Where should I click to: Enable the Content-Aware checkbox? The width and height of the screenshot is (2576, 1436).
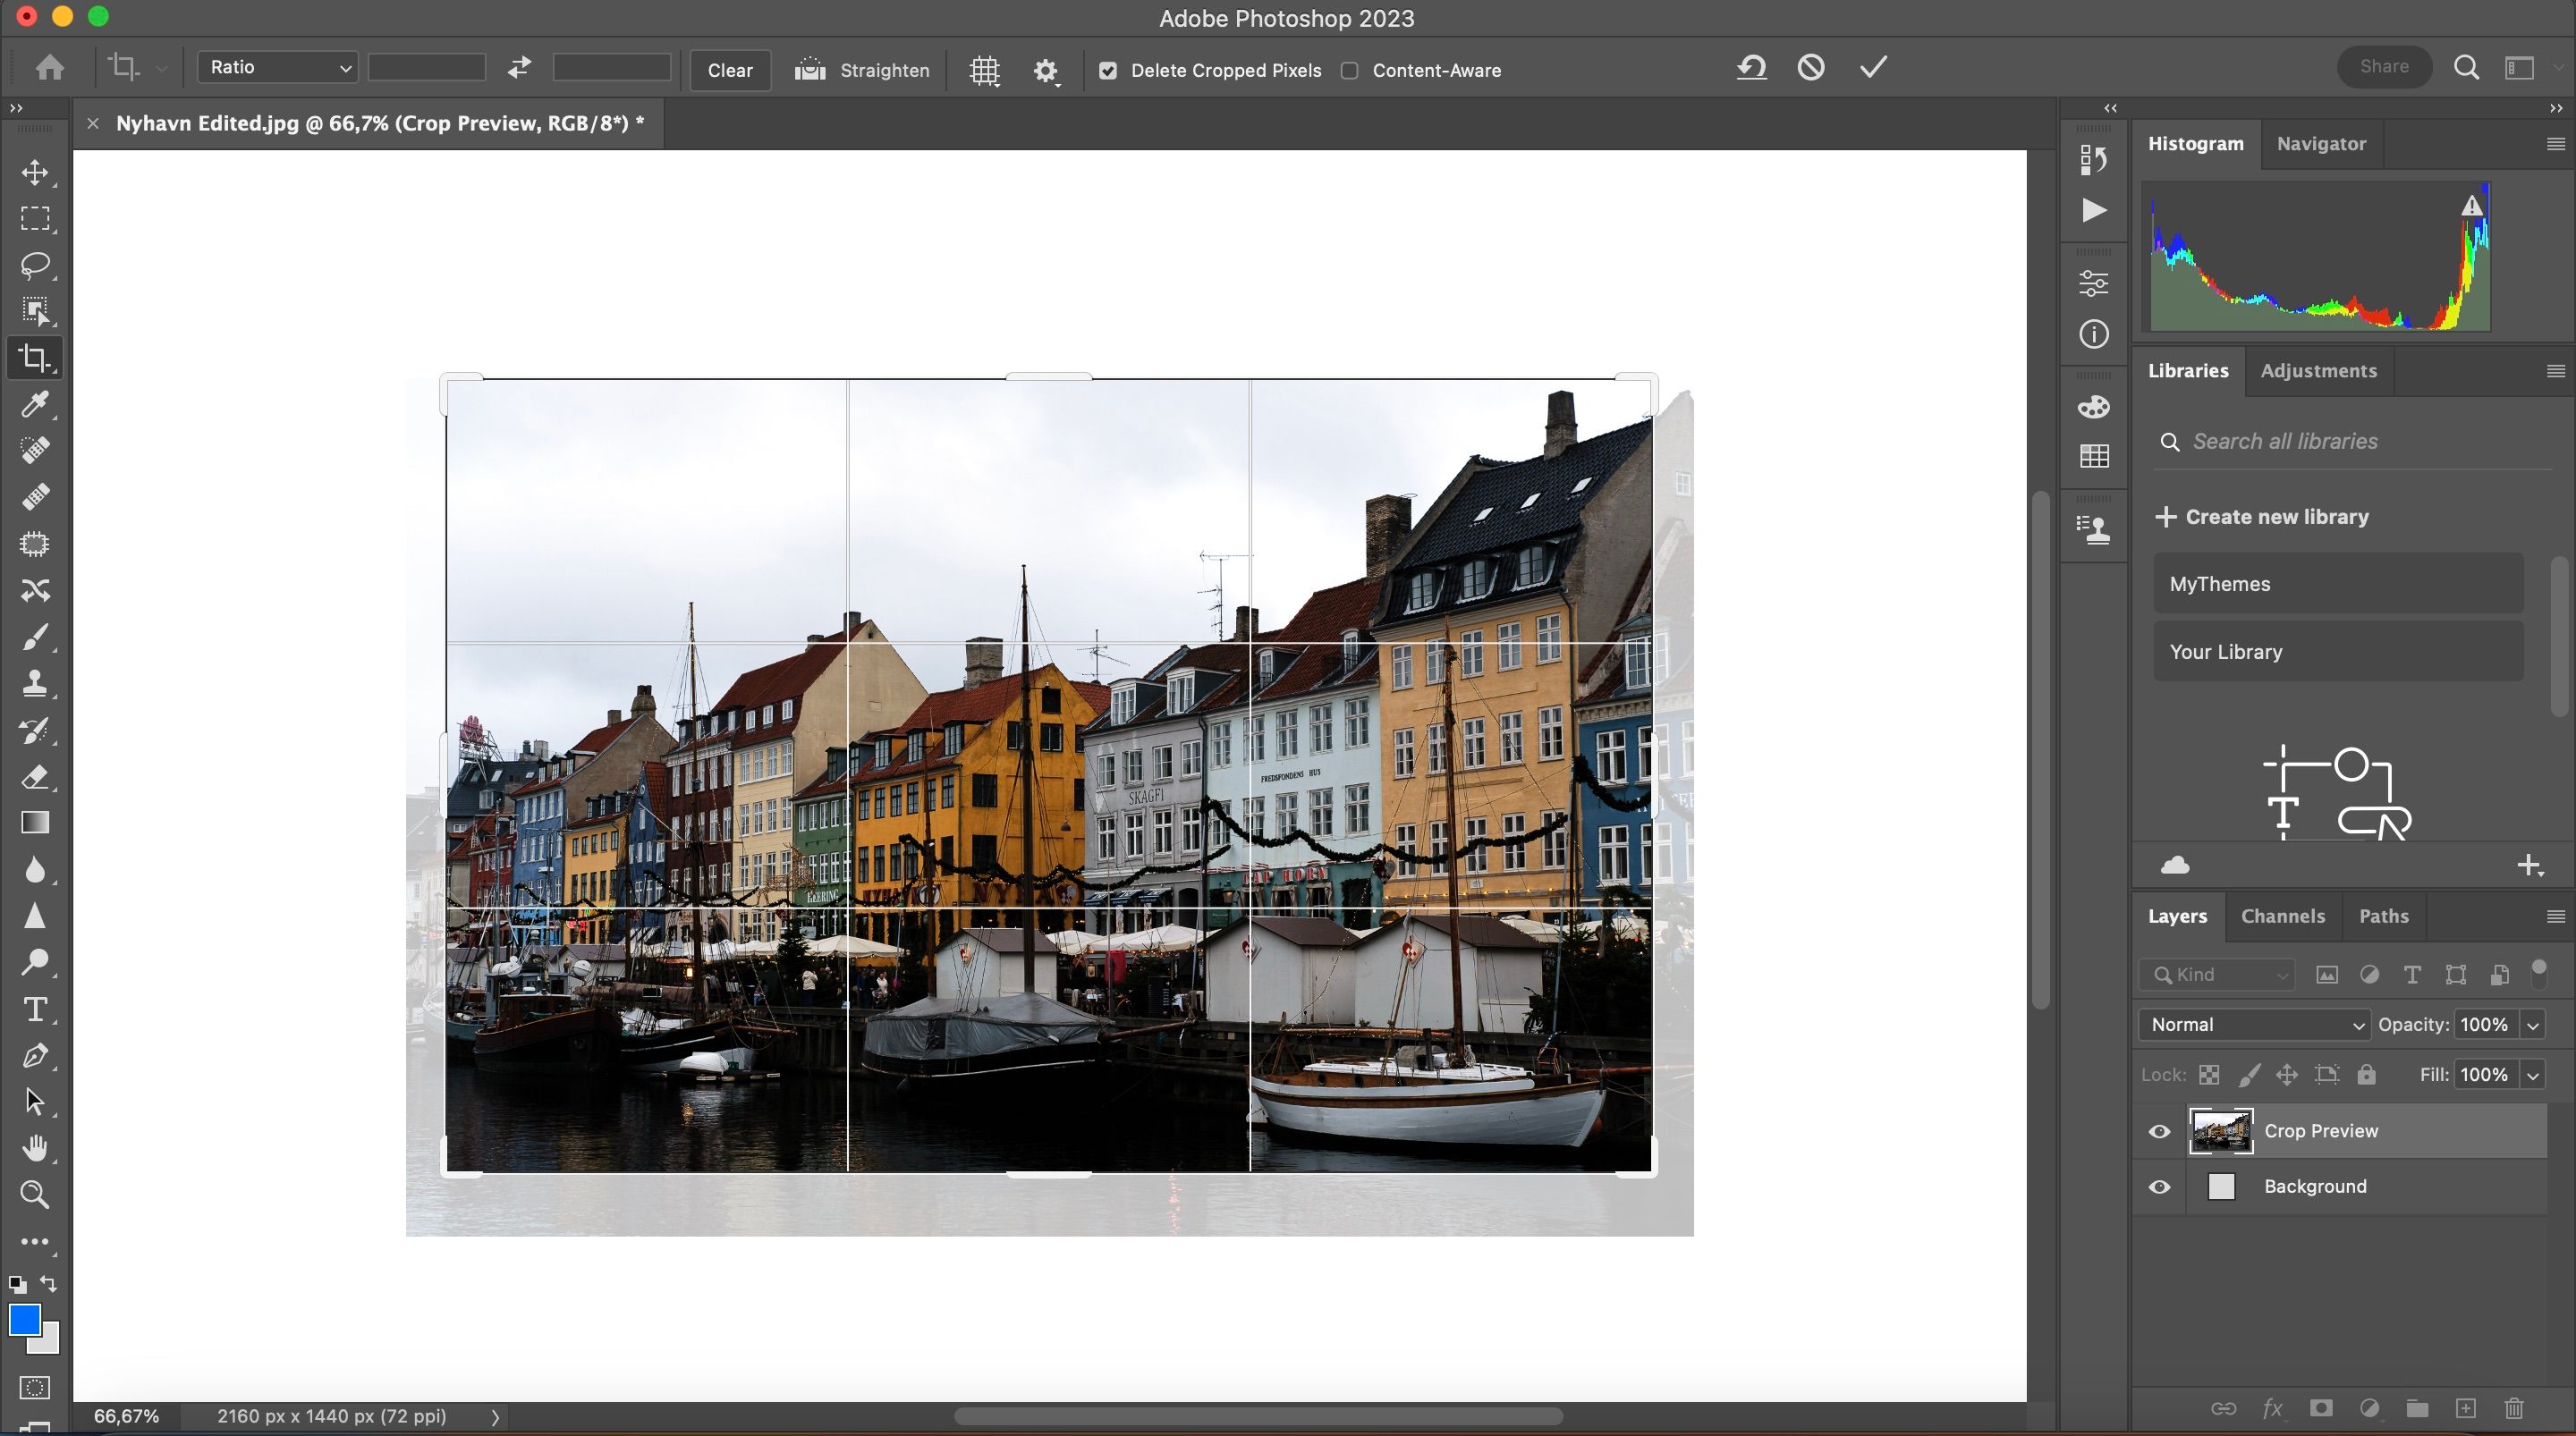1349,71
